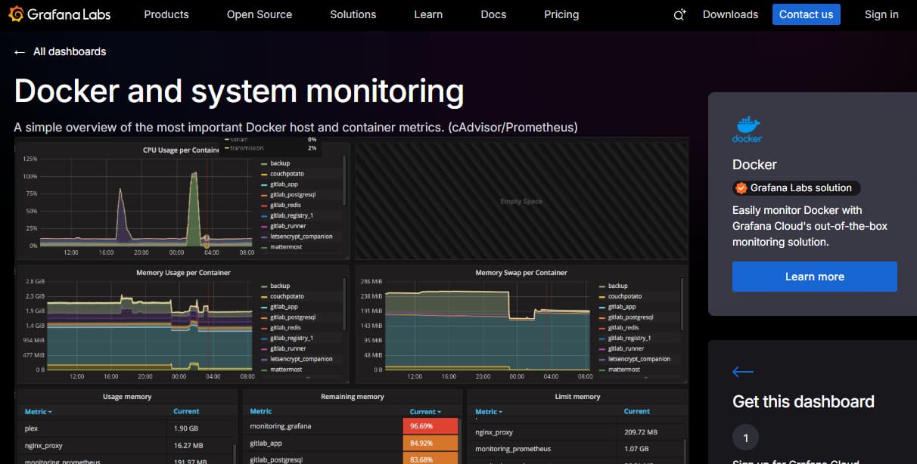The height and width of the screenshot is (464, 917).
Task: Toggle couchpotato in the Memory Swap legend
Action: pos(623,295)
